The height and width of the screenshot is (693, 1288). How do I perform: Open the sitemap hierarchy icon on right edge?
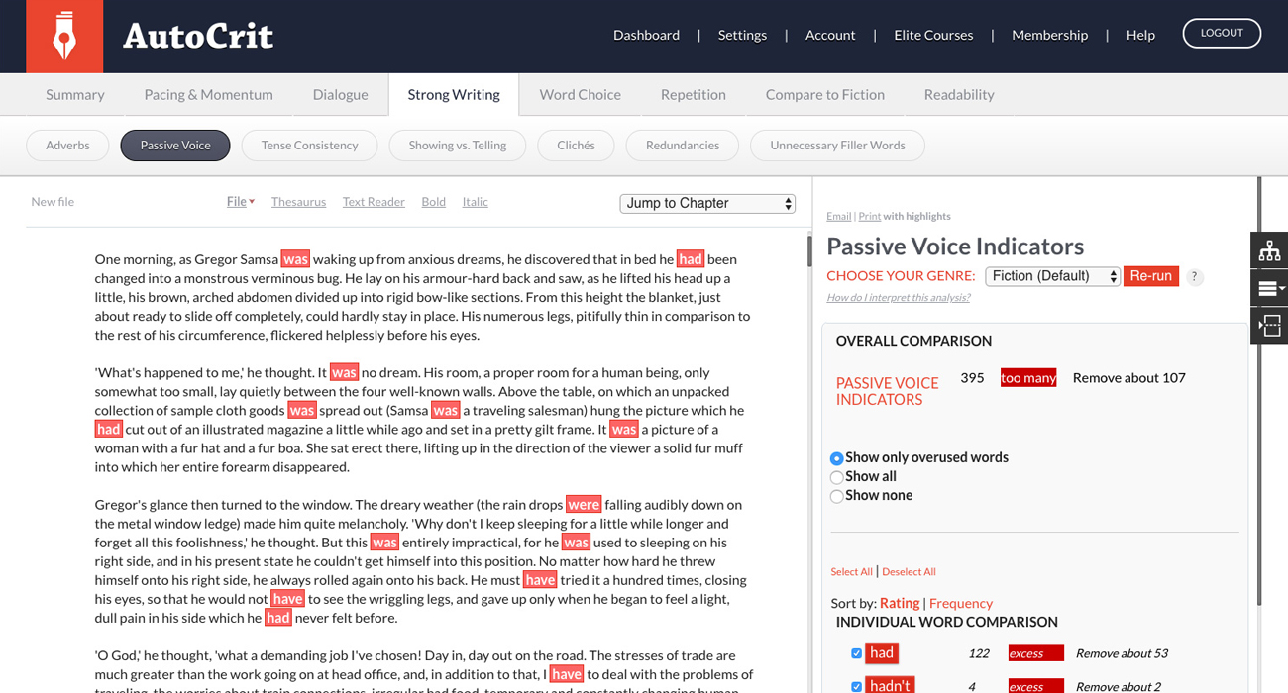click(x=1269, y=251)
